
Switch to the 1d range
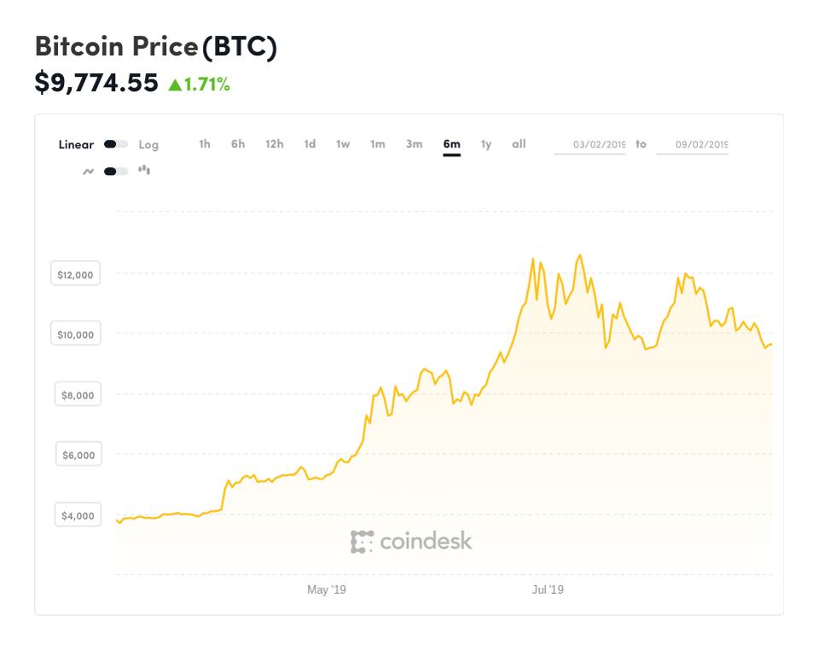point(308,145)
